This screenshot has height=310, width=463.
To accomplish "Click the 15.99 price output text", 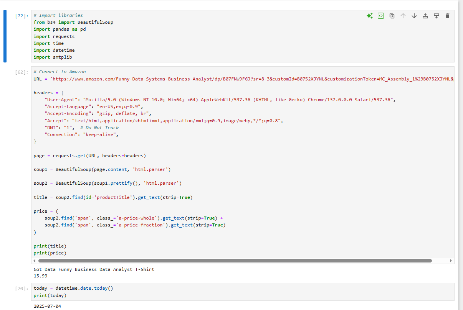I will point(40,276).
